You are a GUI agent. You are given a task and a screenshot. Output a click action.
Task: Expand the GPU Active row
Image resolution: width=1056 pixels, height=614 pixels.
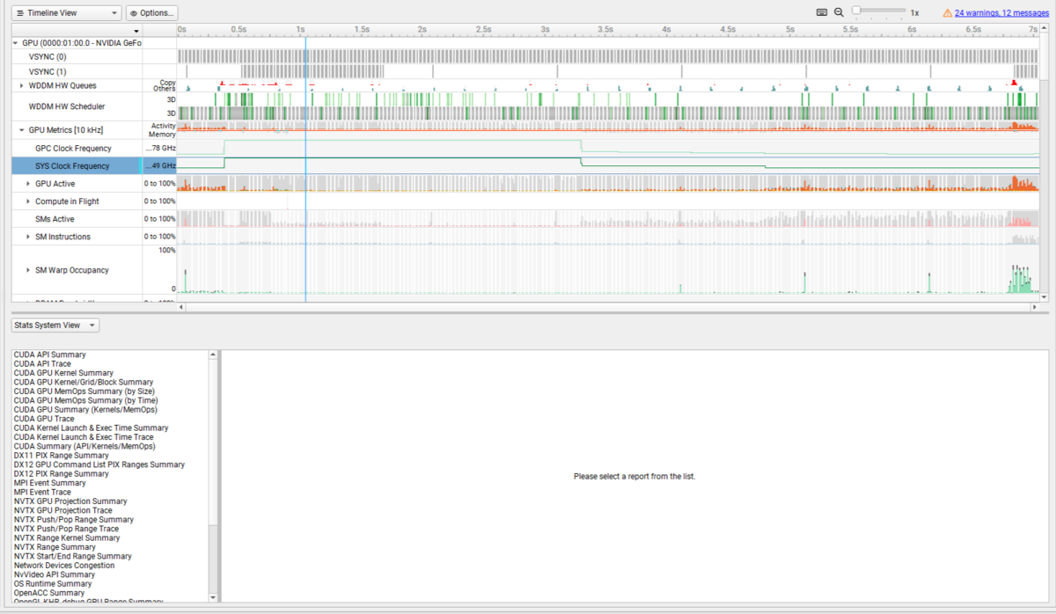click(28, 184)
